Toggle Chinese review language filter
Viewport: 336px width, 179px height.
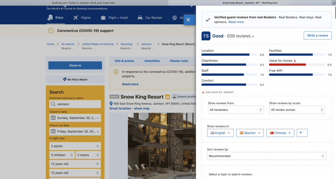point(280,133)
